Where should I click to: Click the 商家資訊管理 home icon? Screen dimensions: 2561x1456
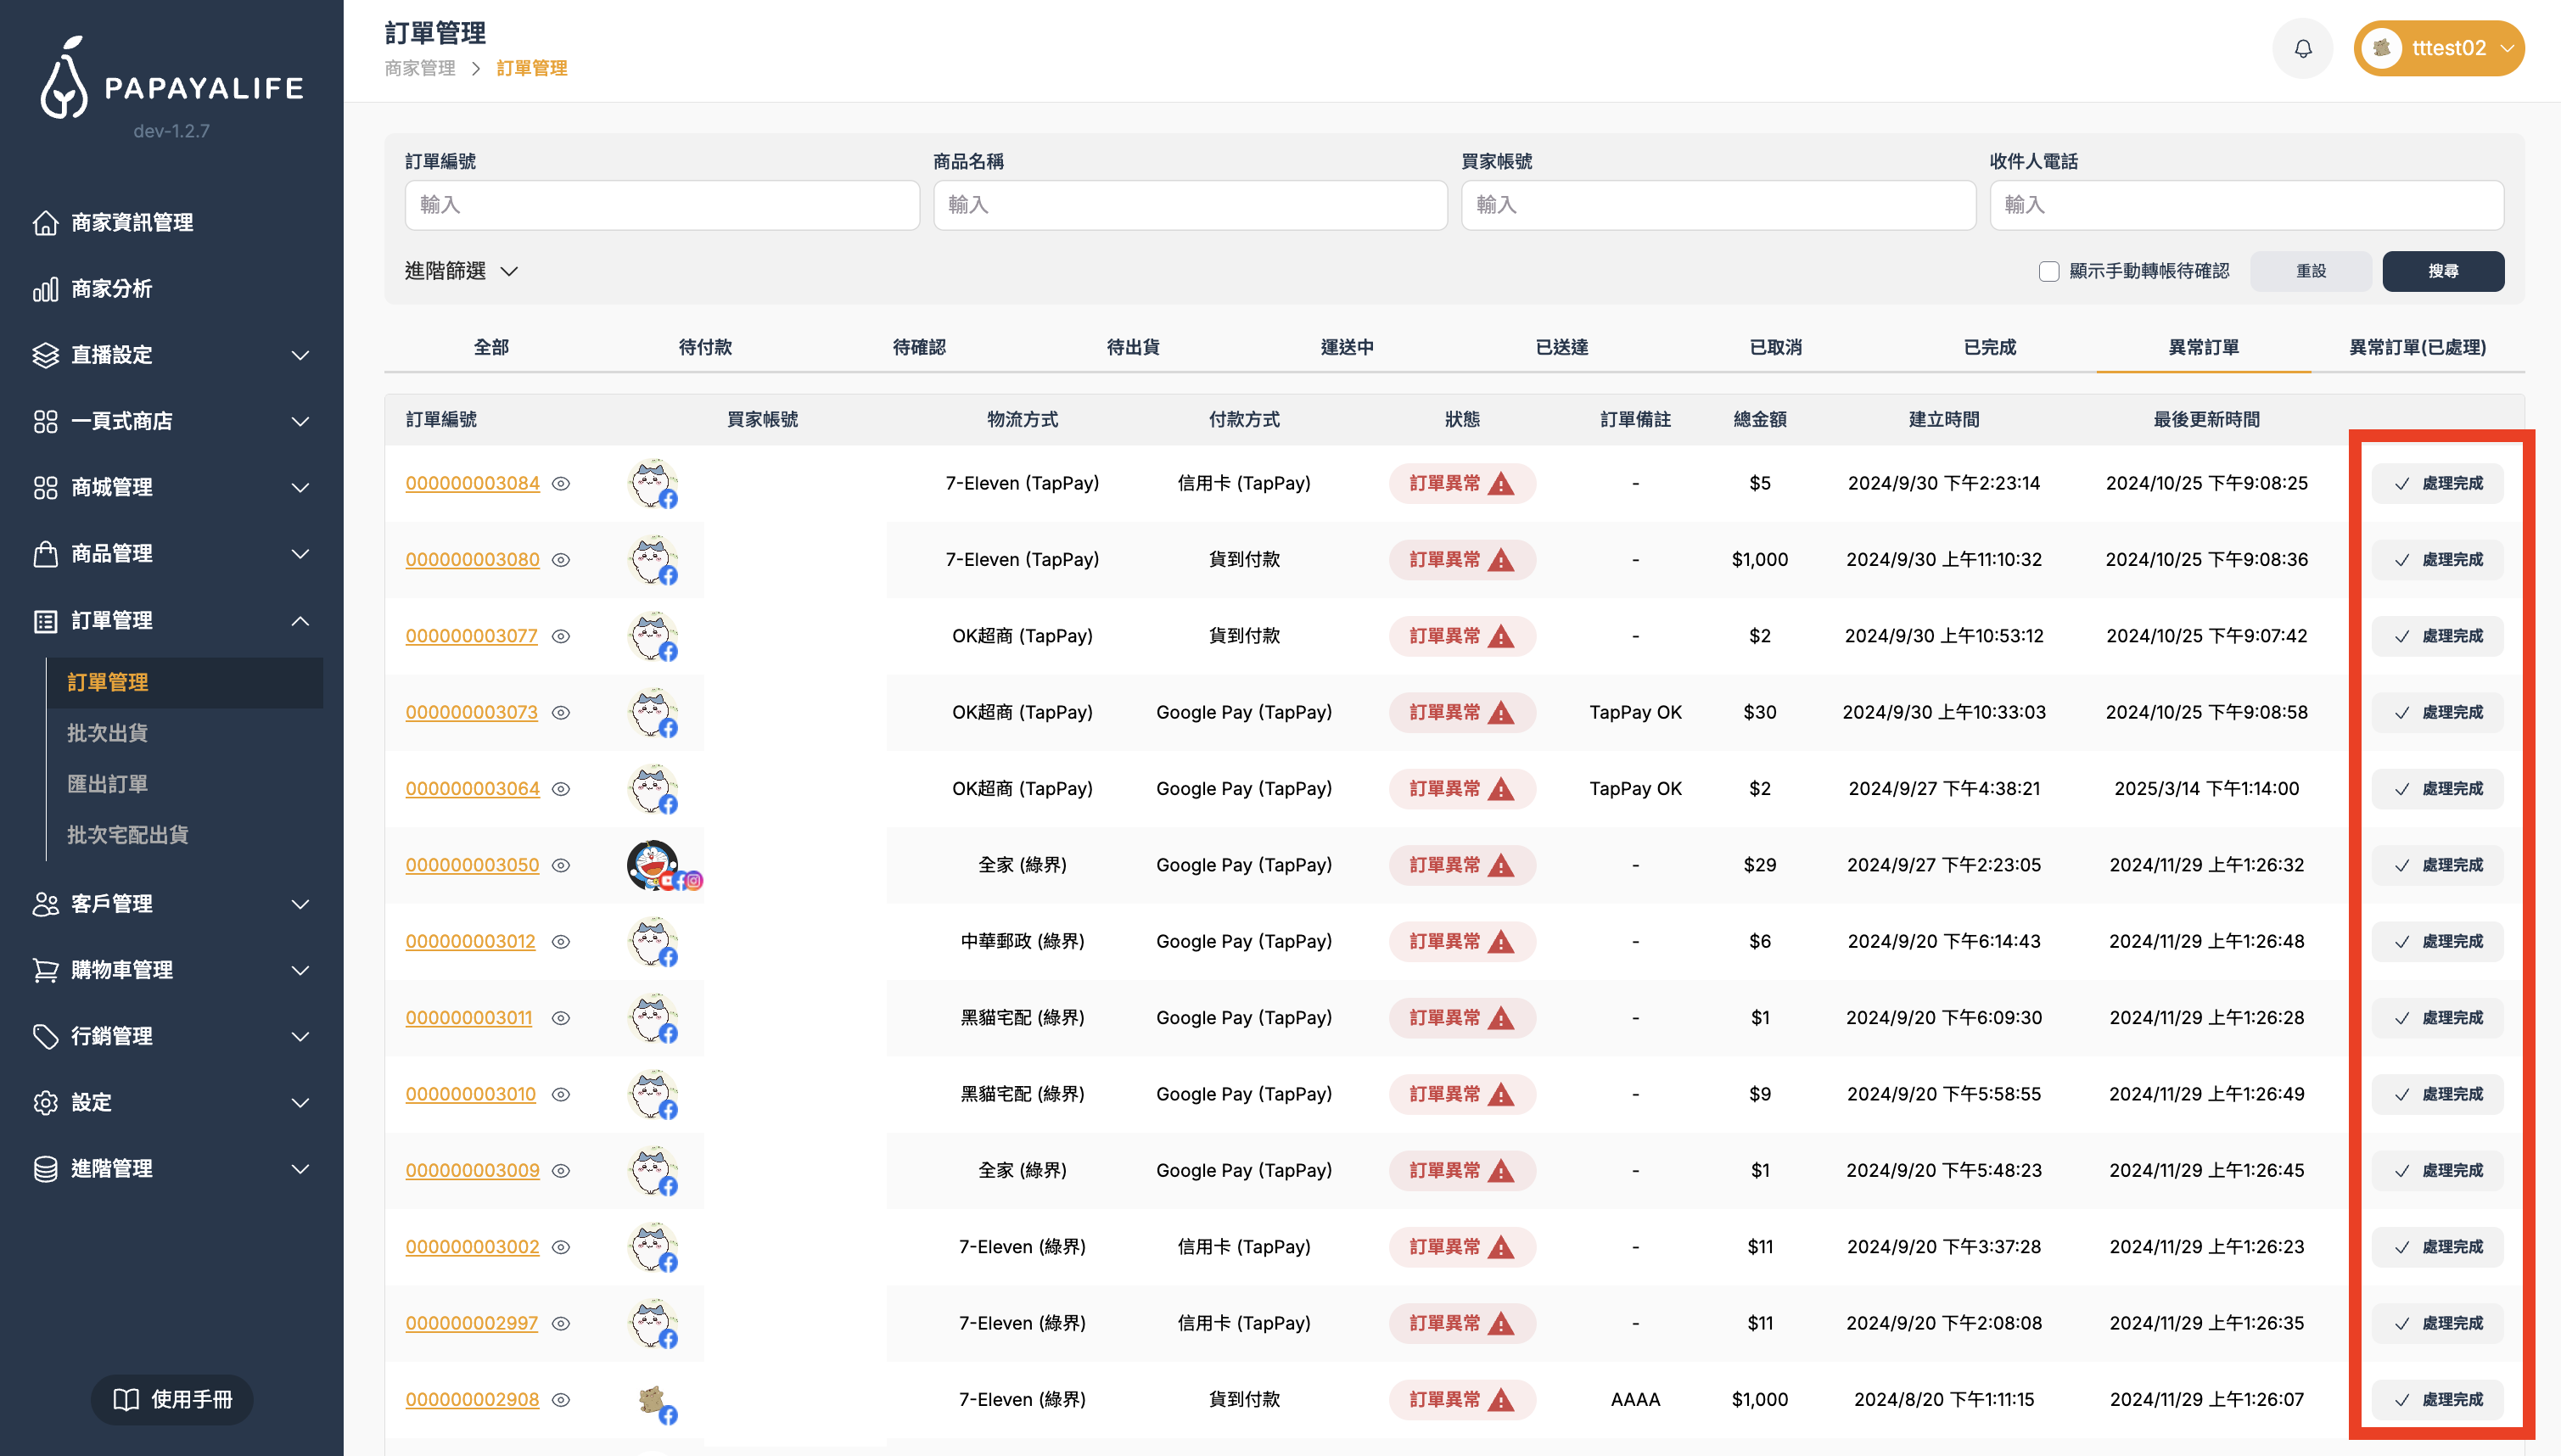coord(45,222)
